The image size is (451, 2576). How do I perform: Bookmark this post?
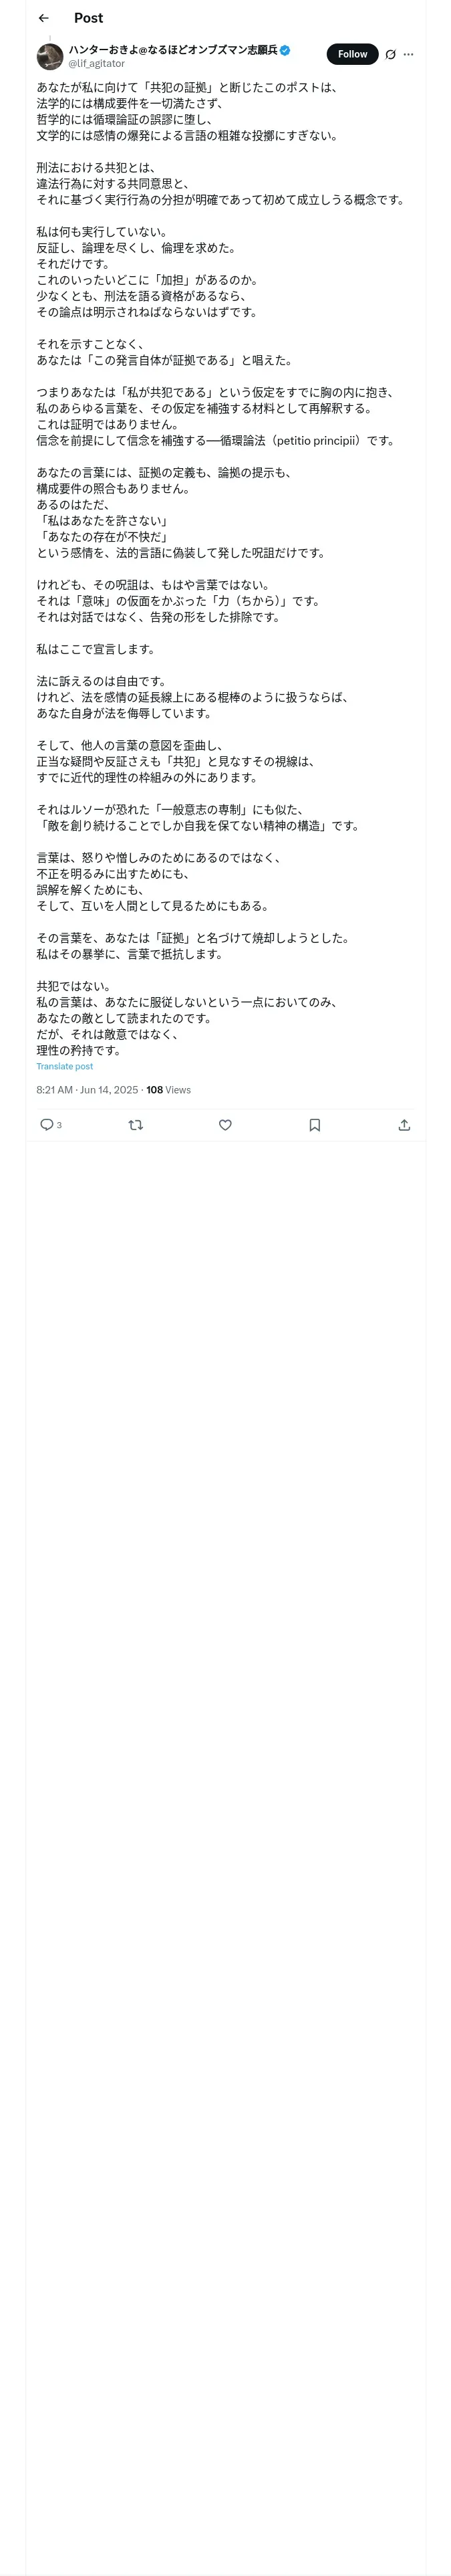coord(314,1124)
